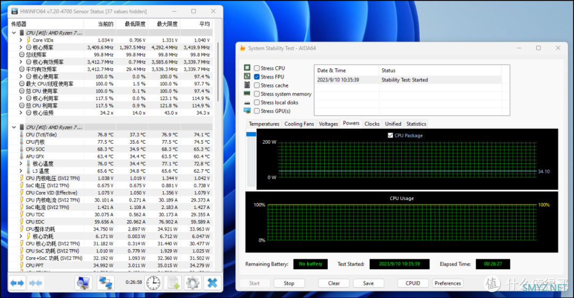Toggle the CPU Package graph checkbox
The height and width of the screenshot is (298, 574).
(390, 135)
